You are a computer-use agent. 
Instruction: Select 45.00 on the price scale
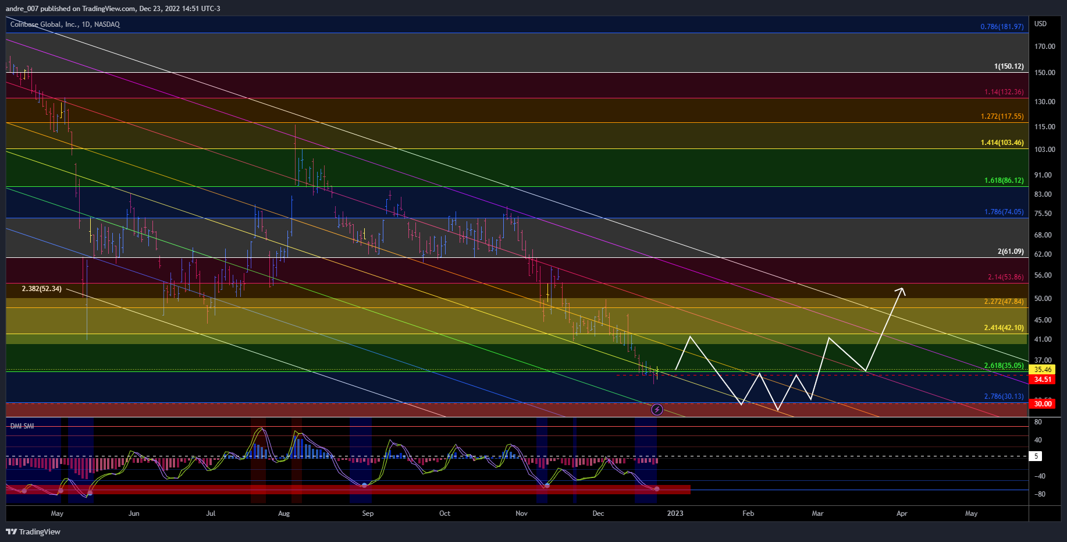tap(1043, 320)
